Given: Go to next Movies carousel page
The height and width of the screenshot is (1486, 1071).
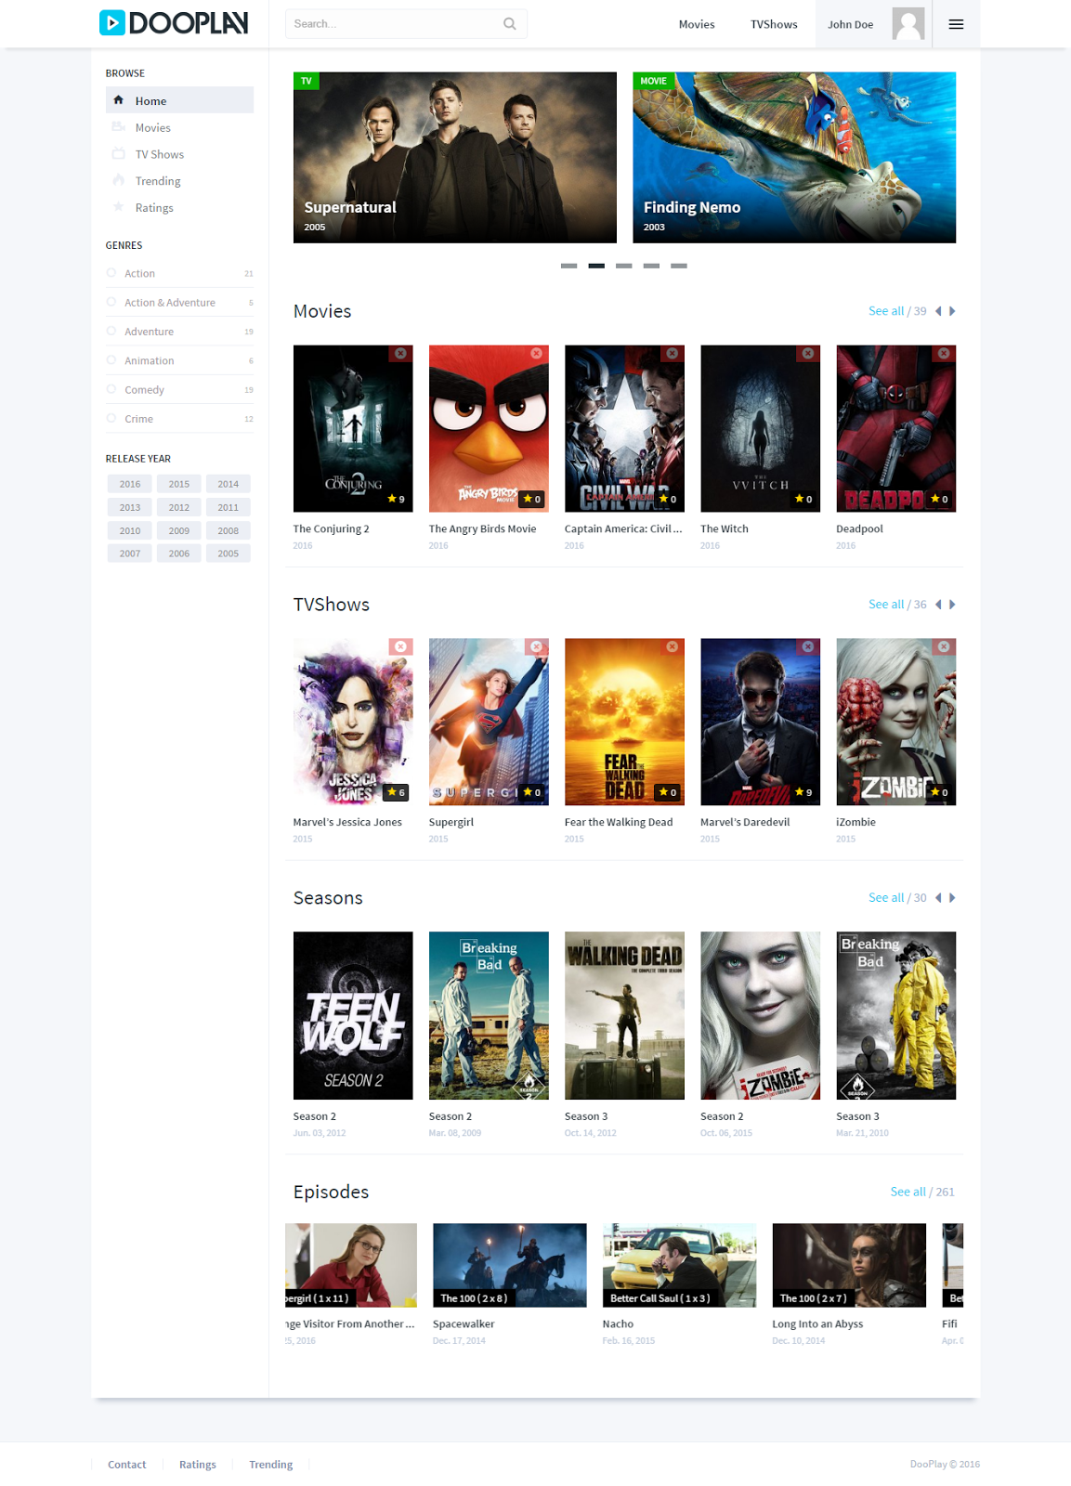Looking at the screenshot, I should (x=952, y=311).
